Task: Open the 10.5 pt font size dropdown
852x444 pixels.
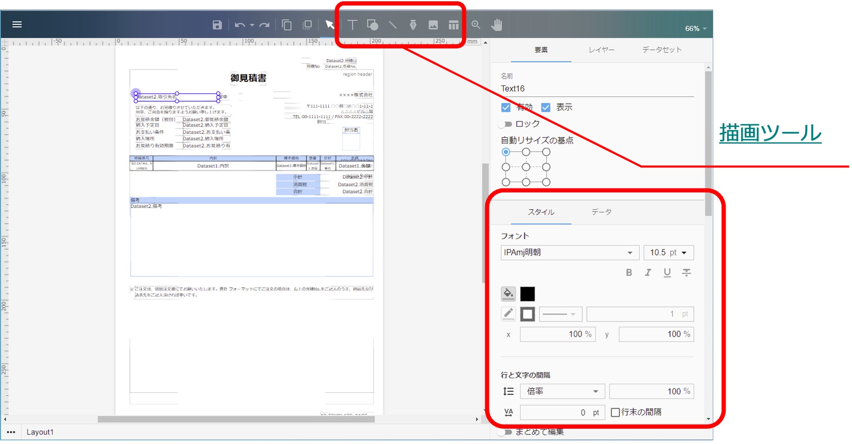Action: [x=668, y=253]
